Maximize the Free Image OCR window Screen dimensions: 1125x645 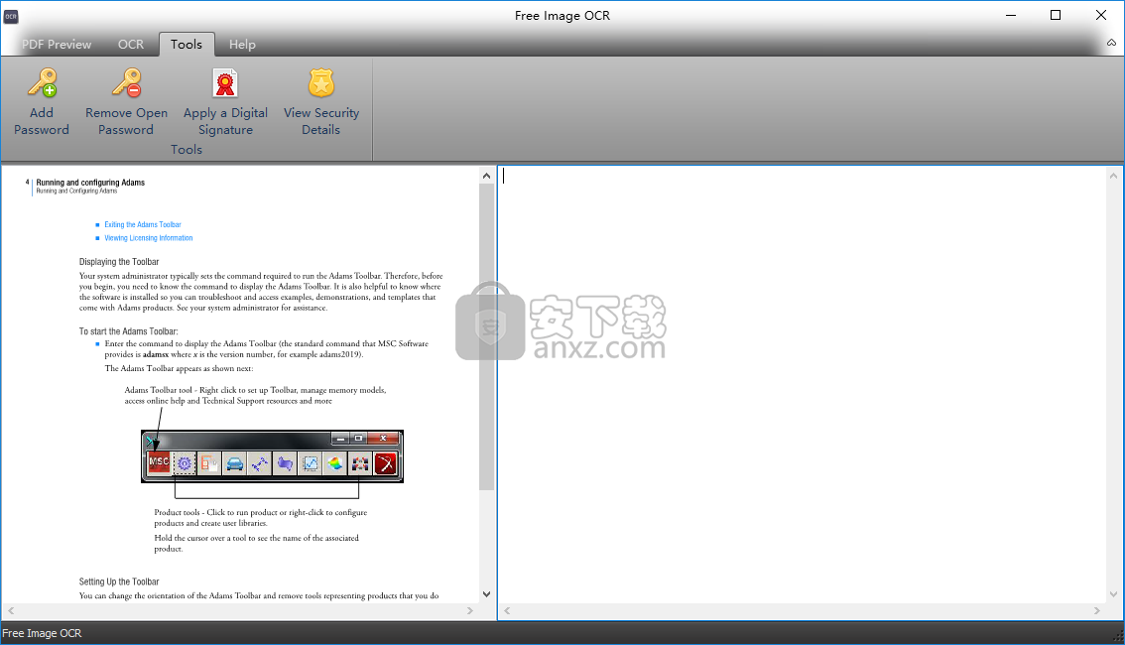pos(1056,15)
